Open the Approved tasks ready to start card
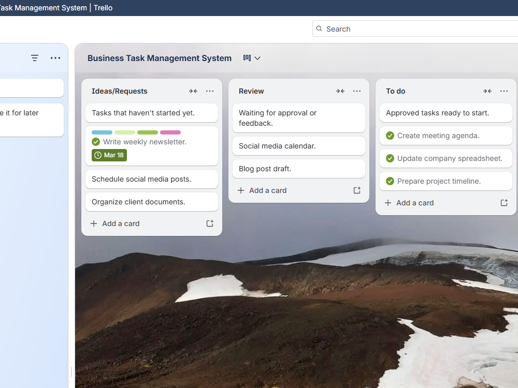The width and height of the screenshot is (518, 388). pyautogui.click(x=445, y=113)
